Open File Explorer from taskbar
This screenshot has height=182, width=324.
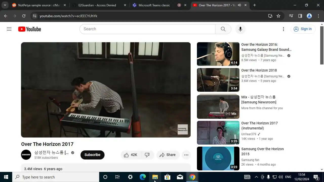coord(155,177)
